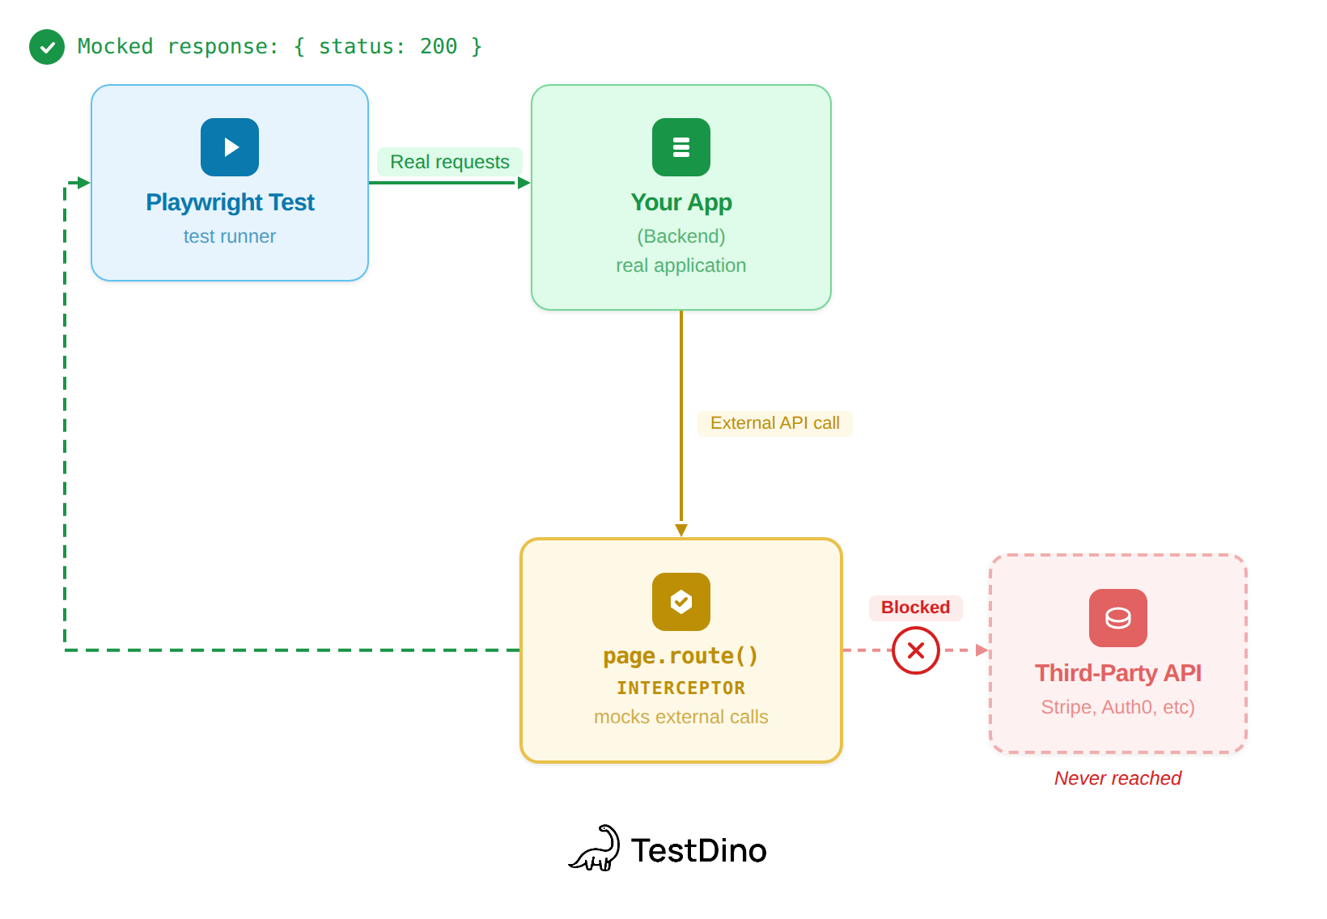Select the green list icon above Your App
Viewport: 1327px width, 919px height.
click(680, 147)
